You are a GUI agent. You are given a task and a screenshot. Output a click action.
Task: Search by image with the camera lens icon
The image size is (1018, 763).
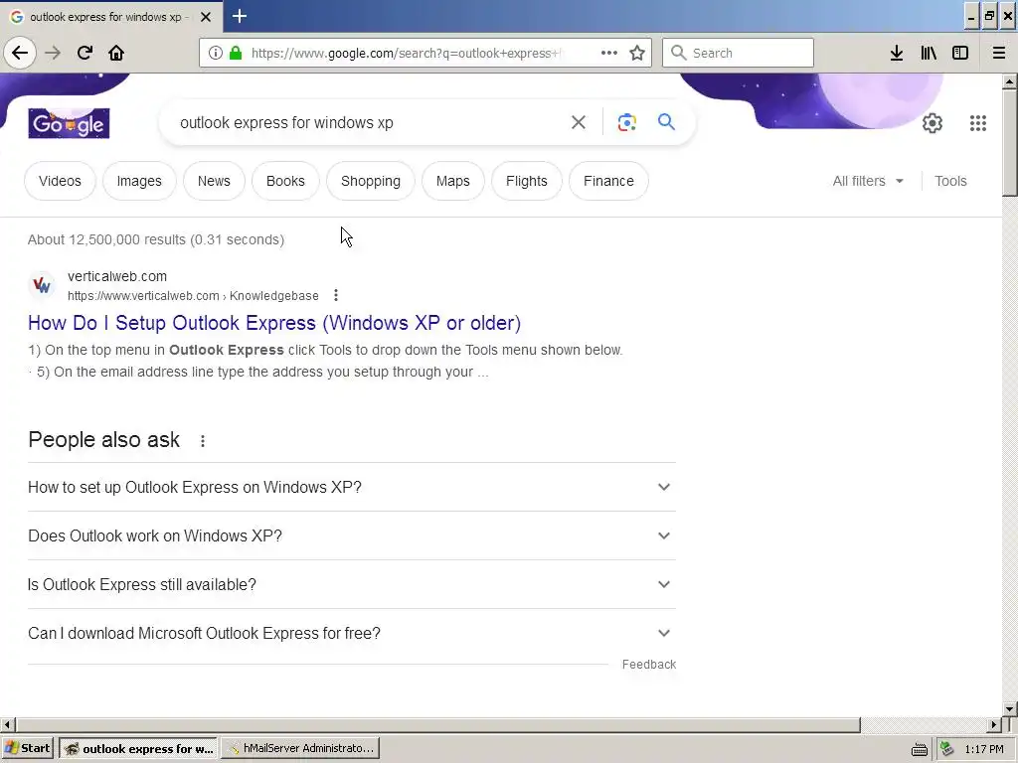pyautogui.click(x=626, y=122)
